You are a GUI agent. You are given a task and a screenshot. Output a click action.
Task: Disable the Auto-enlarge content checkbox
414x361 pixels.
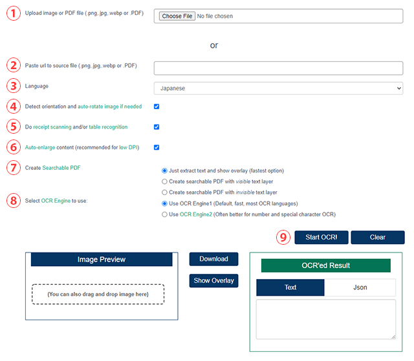157,147
